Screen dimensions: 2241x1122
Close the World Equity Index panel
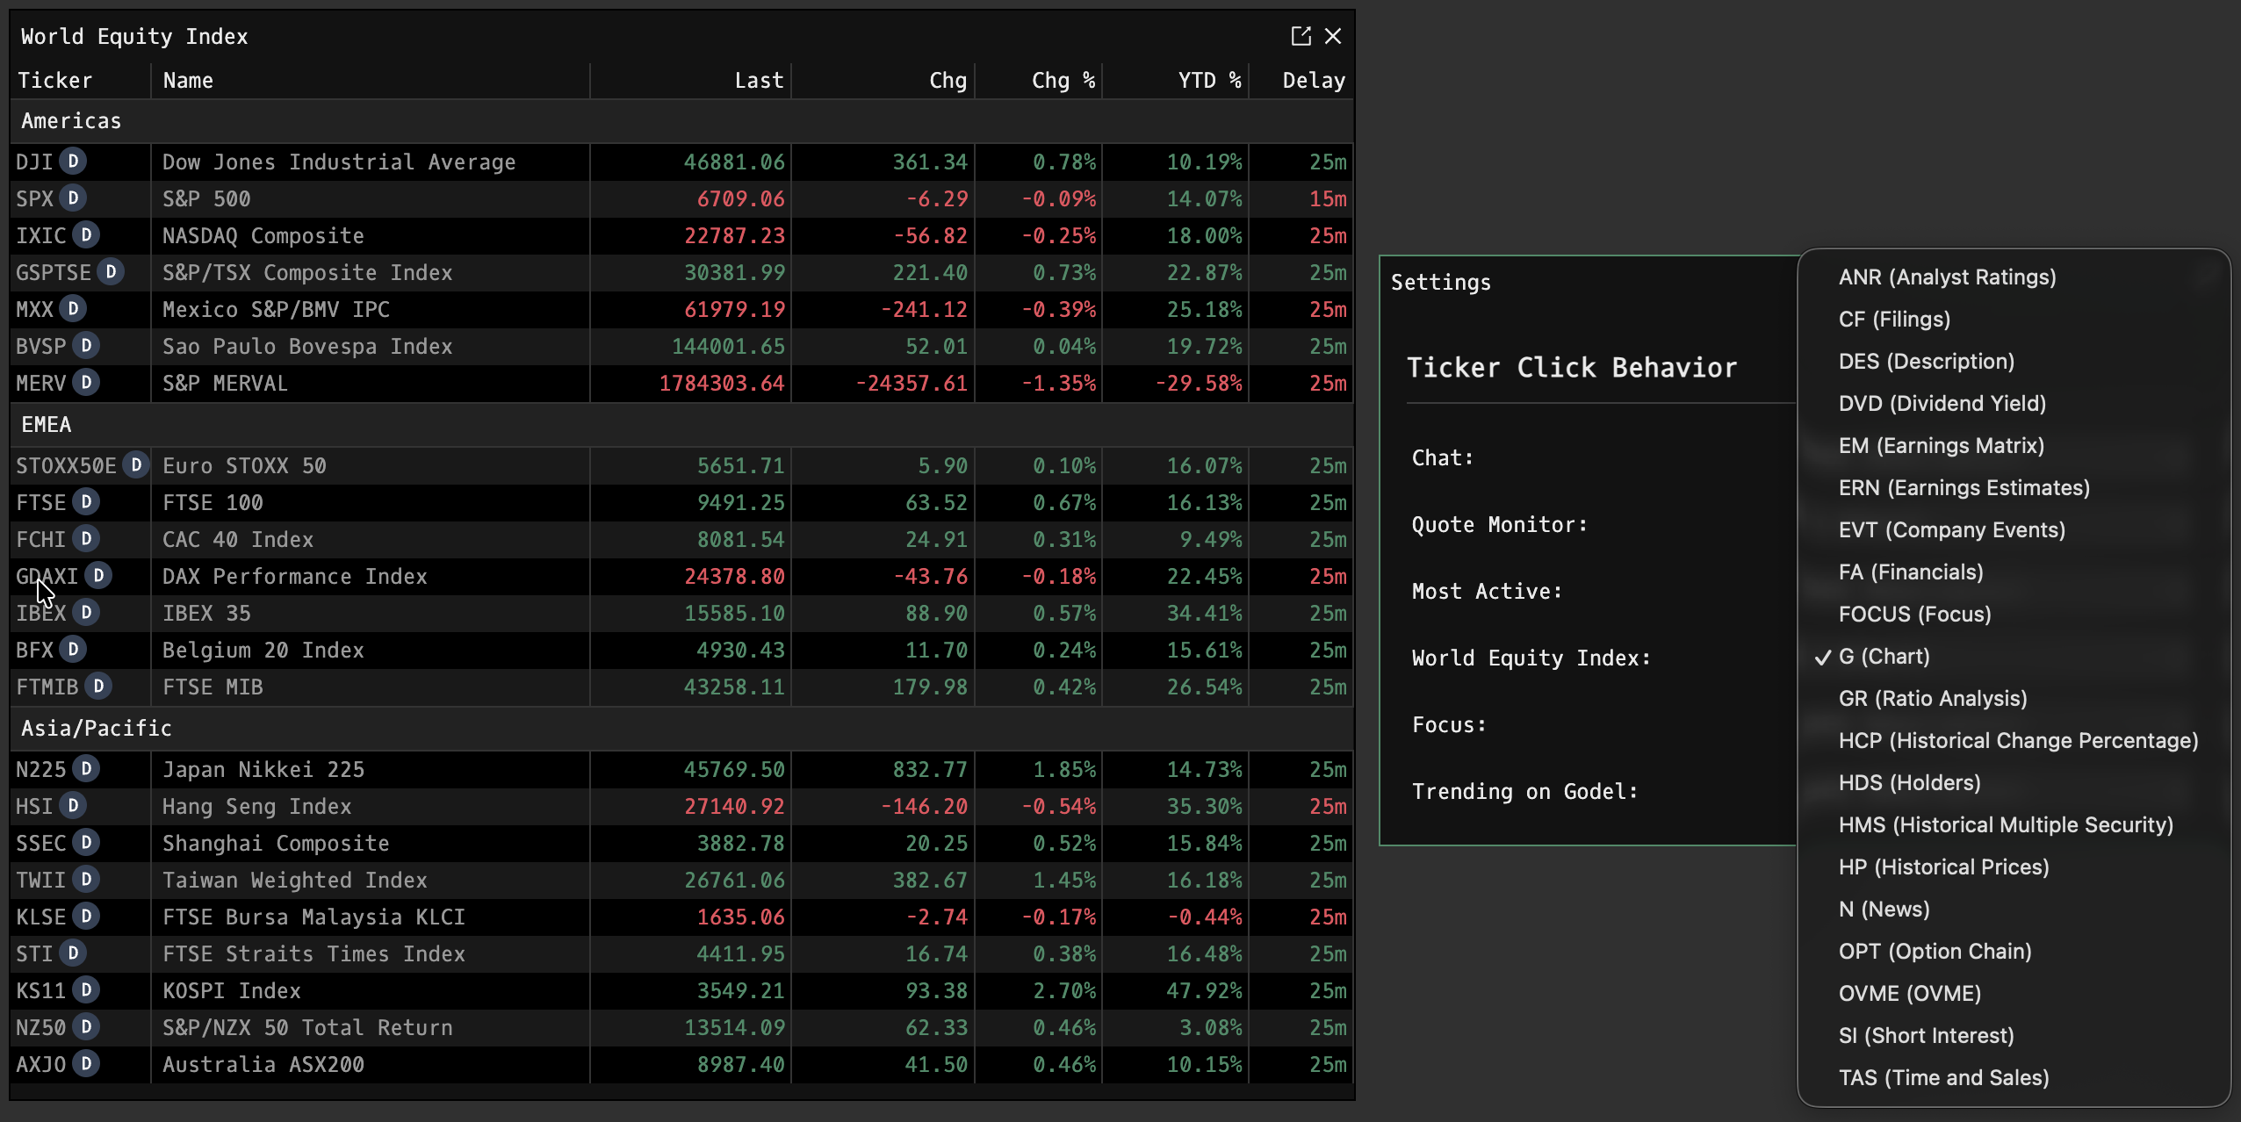[x=1333, y=36]
